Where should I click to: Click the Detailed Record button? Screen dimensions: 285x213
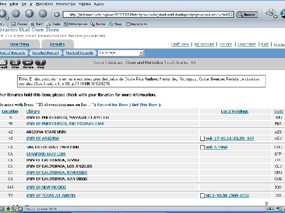click(x=46, y=53)
